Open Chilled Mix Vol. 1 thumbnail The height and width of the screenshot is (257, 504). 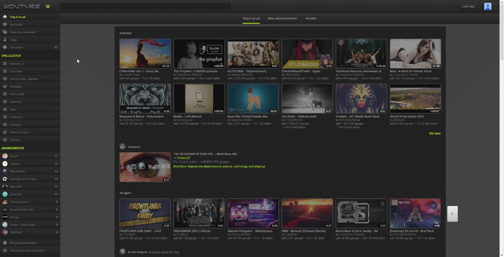click(x=145, y=54)
